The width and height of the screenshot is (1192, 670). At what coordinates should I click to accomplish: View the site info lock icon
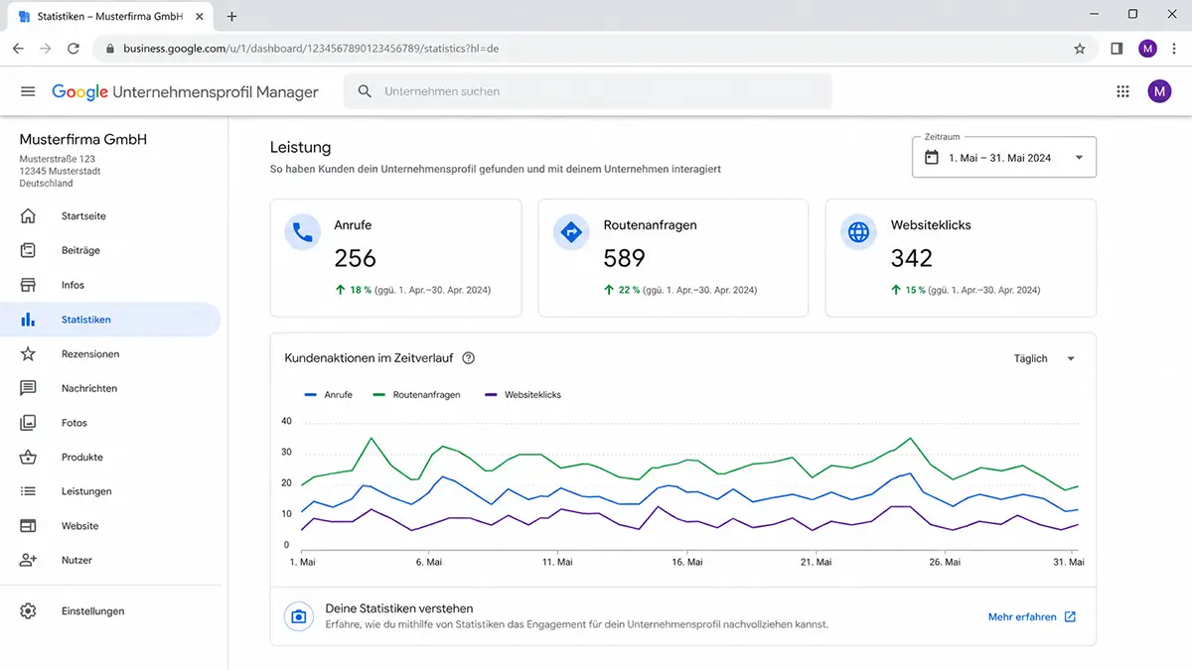click(x=109, y=49)
